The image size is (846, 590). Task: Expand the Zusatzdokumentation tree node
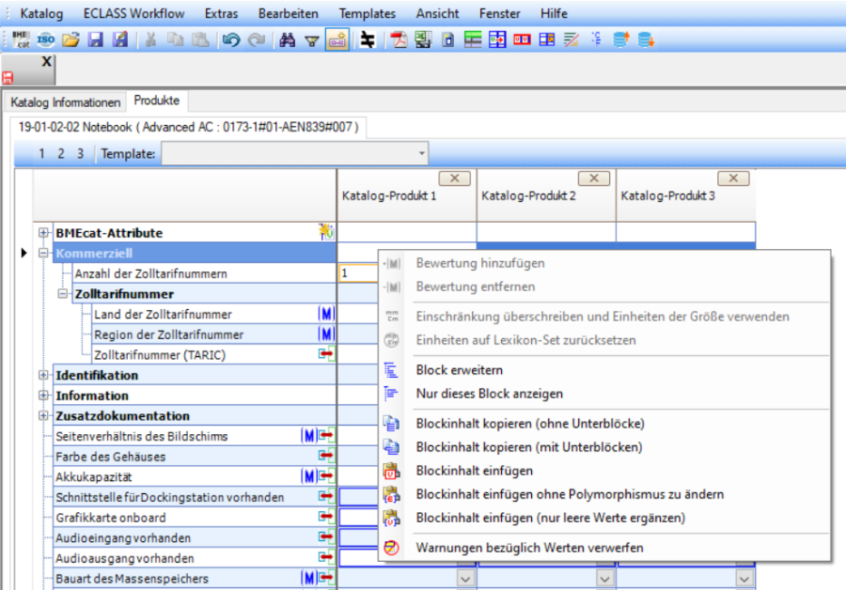click(43, 416)
